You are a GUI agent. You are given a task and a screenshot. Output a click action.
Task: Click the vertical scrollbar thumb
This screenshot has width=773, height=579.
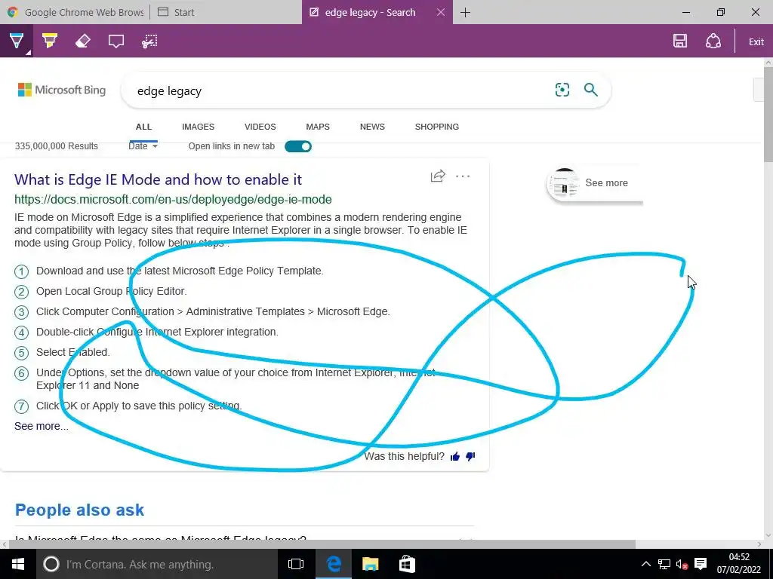tap(768, 115)
